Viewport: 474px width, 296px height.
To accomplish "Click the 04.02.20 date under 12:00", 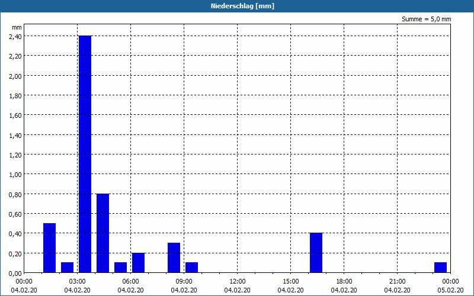I will coord(238,290).
